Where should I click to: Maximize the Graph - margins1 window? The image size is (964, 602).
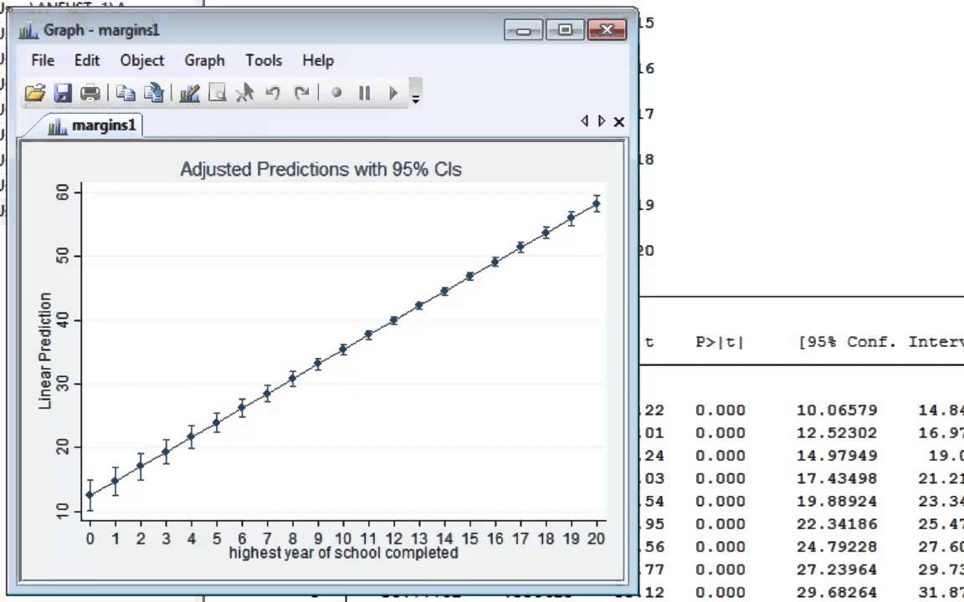point(565,29)
